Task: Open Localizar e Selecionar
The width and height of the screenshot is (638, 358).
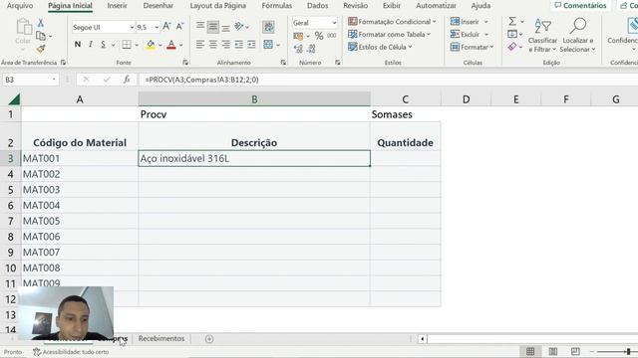Action: (578, 36)
